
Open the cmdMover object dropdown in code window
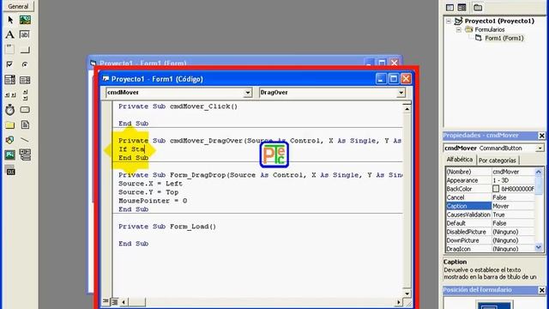coord(248,93)
